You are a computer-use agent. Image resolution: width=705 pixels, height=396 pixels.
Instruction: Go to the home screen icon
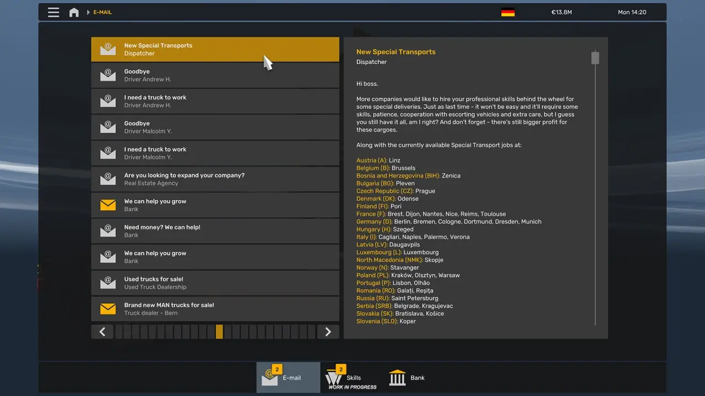[74, 12]
